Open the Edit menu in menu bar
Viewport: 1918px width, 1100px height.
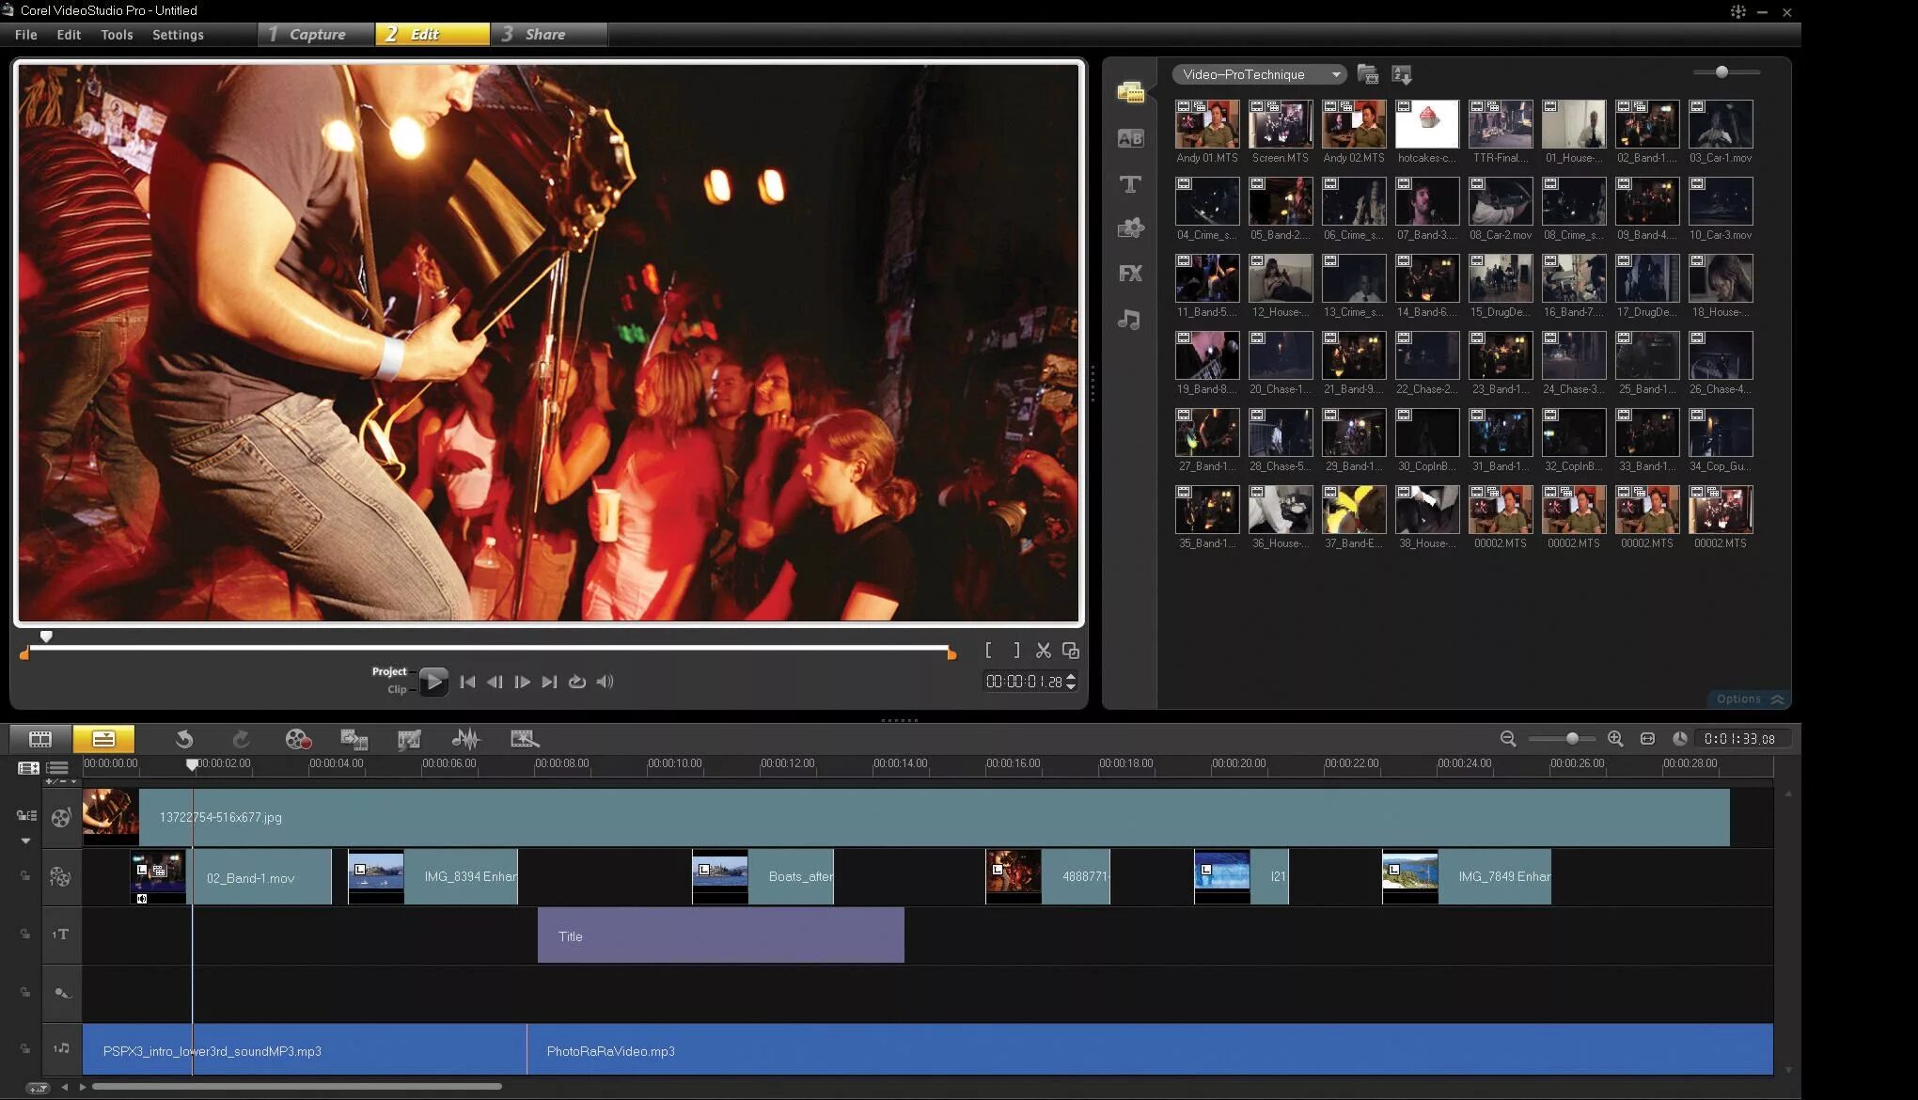pyautogui.click(x=66, y=34)
